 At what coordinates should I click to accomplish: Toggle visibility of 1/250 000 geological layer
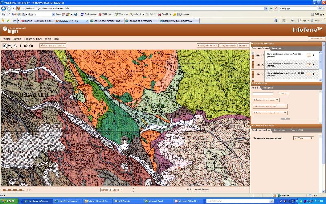258,64
